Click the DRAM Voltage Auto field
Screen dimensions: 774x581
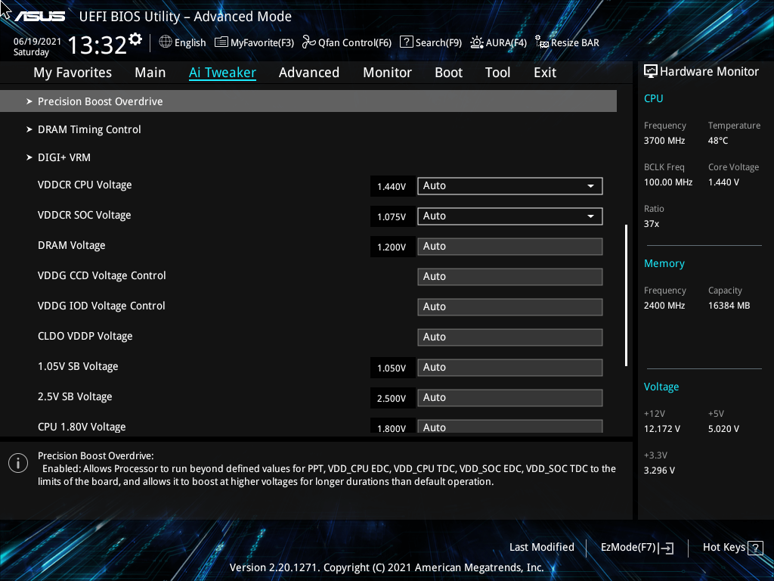[x=509, y=246]
